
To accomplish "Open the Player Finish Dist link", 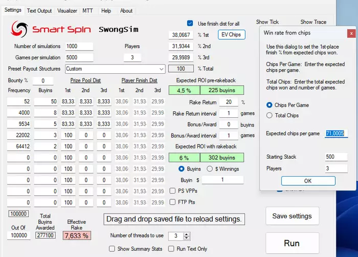I will pos(139,80).
